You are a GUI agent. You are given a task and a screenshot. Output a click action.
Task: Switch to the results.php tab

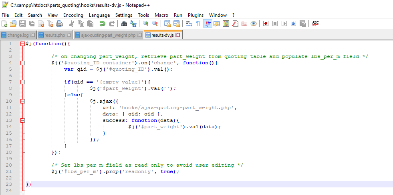click(x=55, y=35)
